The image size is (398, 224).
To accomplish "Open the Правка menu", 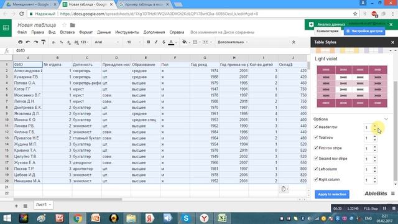I will 37,32.
